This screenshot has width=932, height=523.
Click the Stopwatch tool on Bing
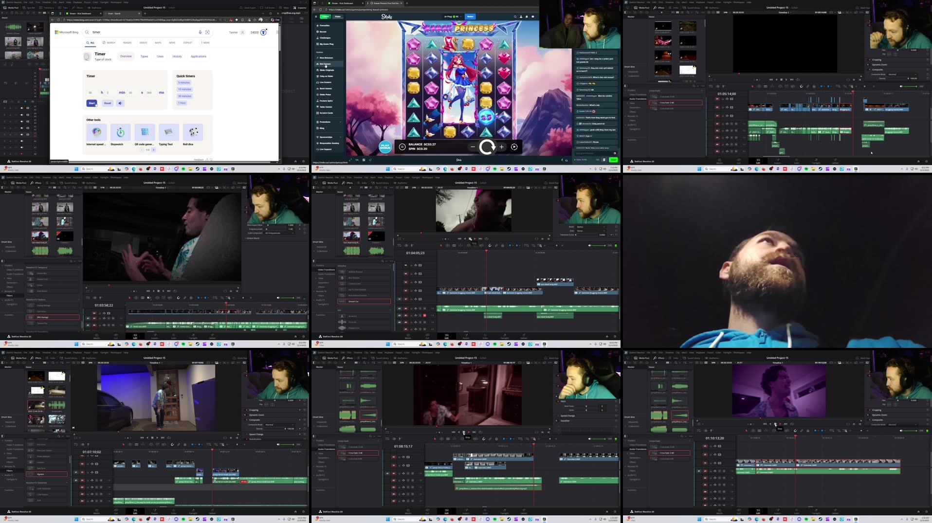[120, 132]
